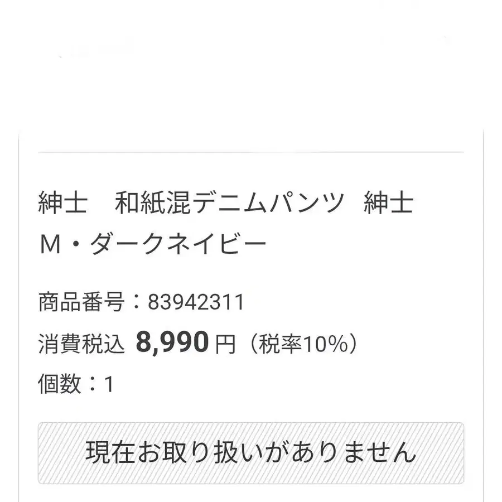Click the 個数 quantity label
Image resolution: width=502 pixels, height=502 pixels.
[60, 384]
